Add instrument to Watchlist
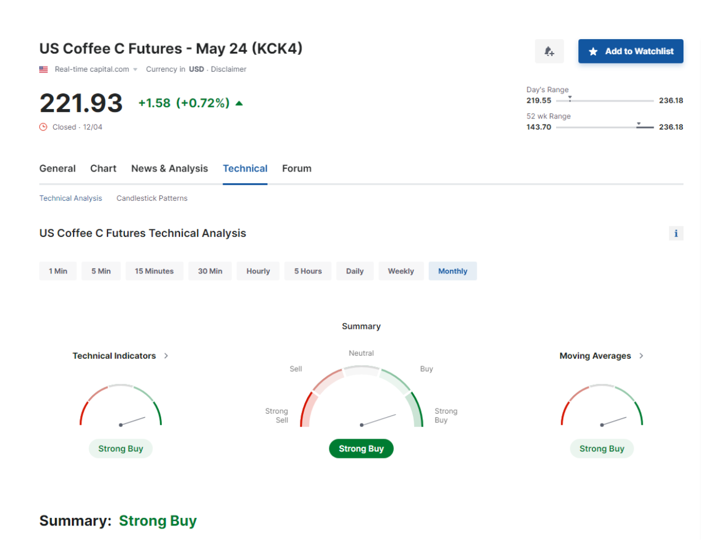This screenshot has width=701, height=560. (631, 51)
